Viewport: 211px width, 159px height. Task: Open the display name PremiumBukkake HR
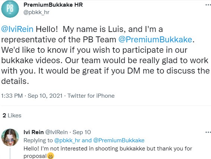click(x=53, y=5)
